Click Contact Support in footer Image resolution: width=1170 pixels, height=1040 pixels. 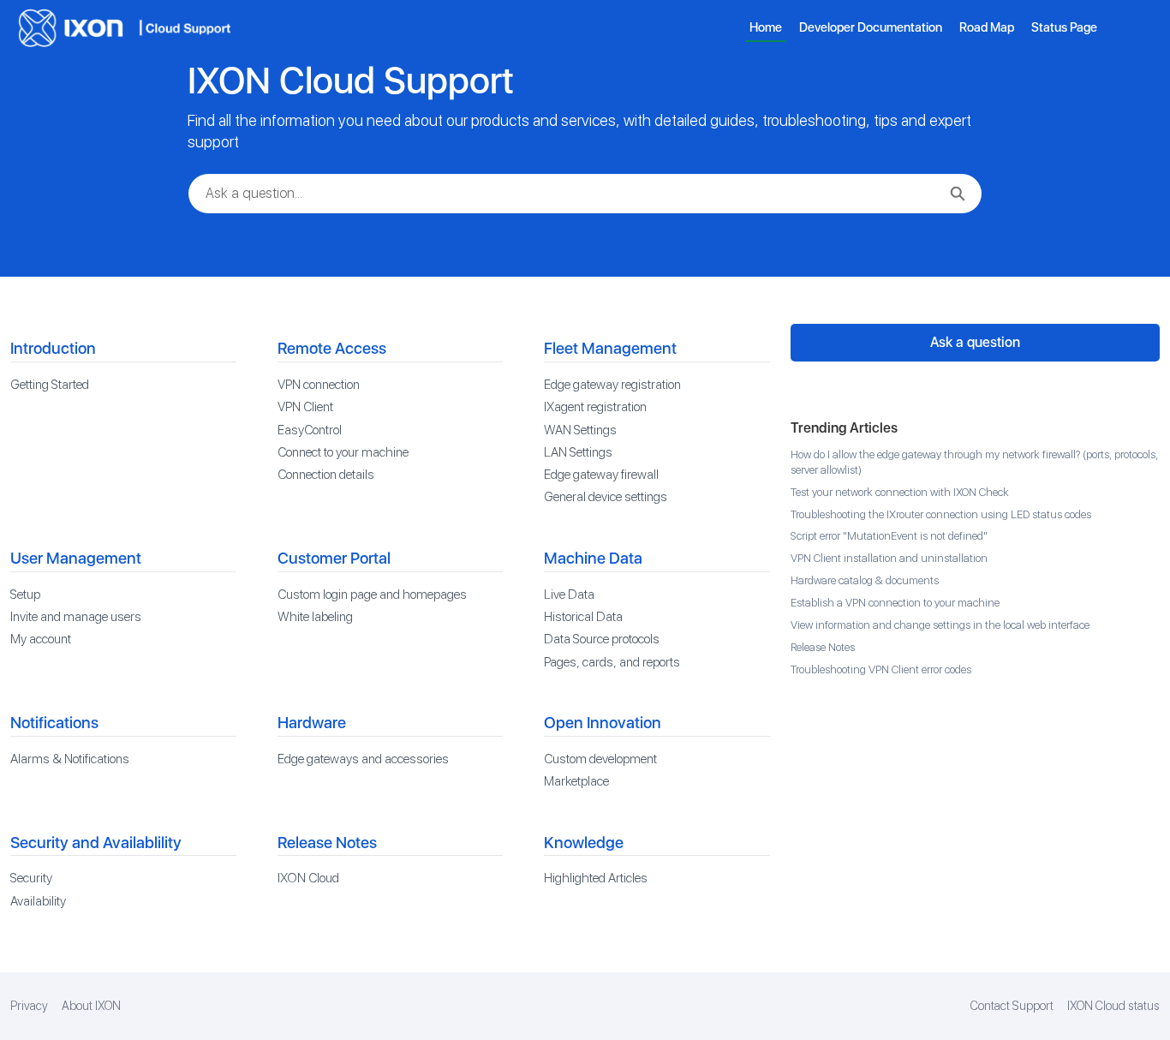tap(1011, 1006)
